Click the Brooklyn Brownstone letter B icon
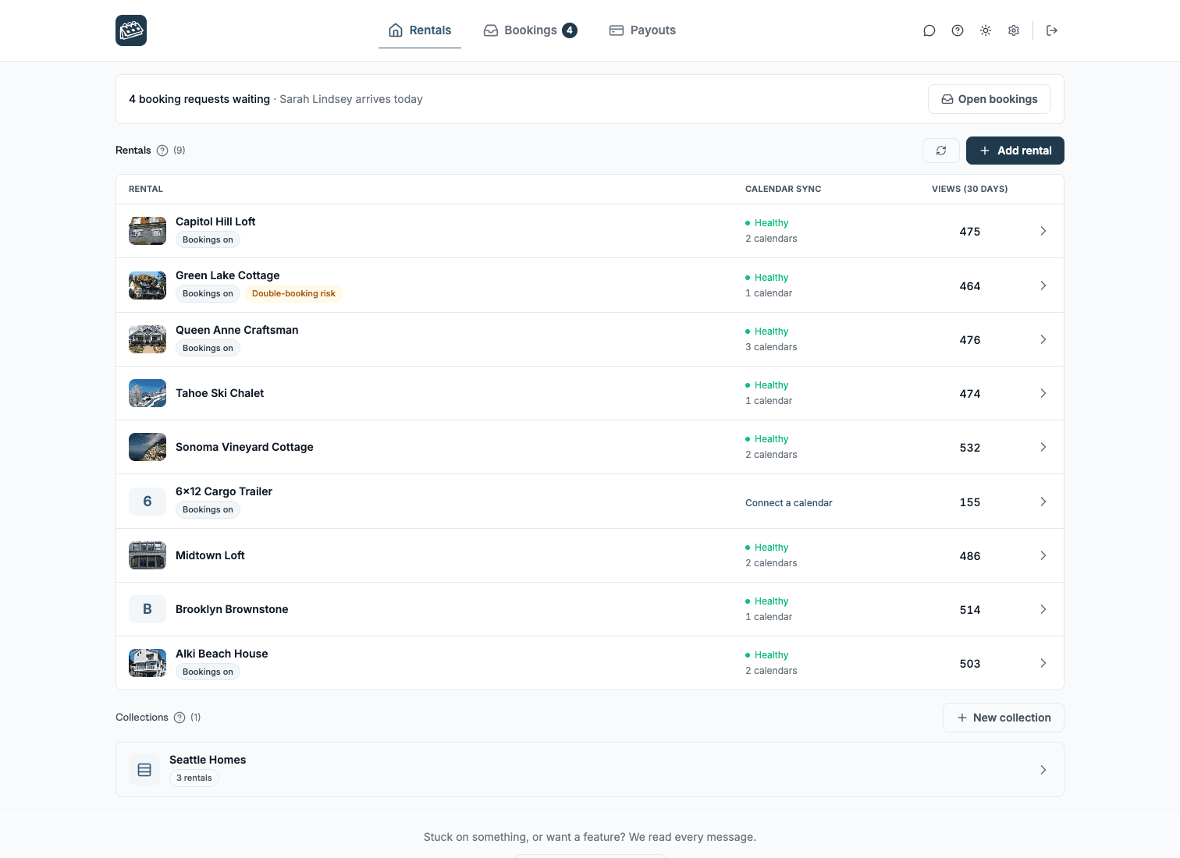Image resolution: width=1180 pixels, height=858 pixels. [147, 609]
